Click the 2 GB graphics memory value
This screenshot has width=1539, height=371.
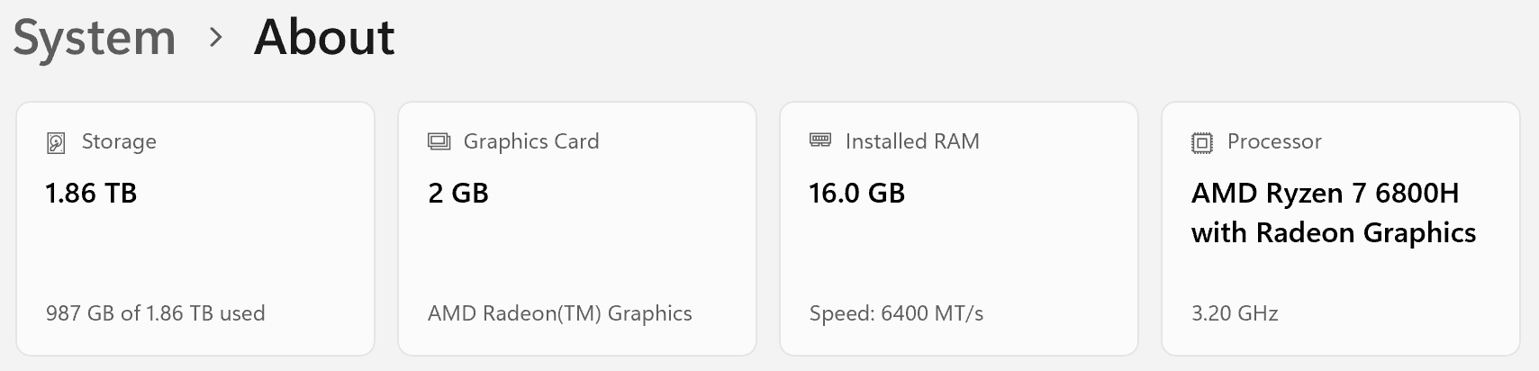(458, 193)
